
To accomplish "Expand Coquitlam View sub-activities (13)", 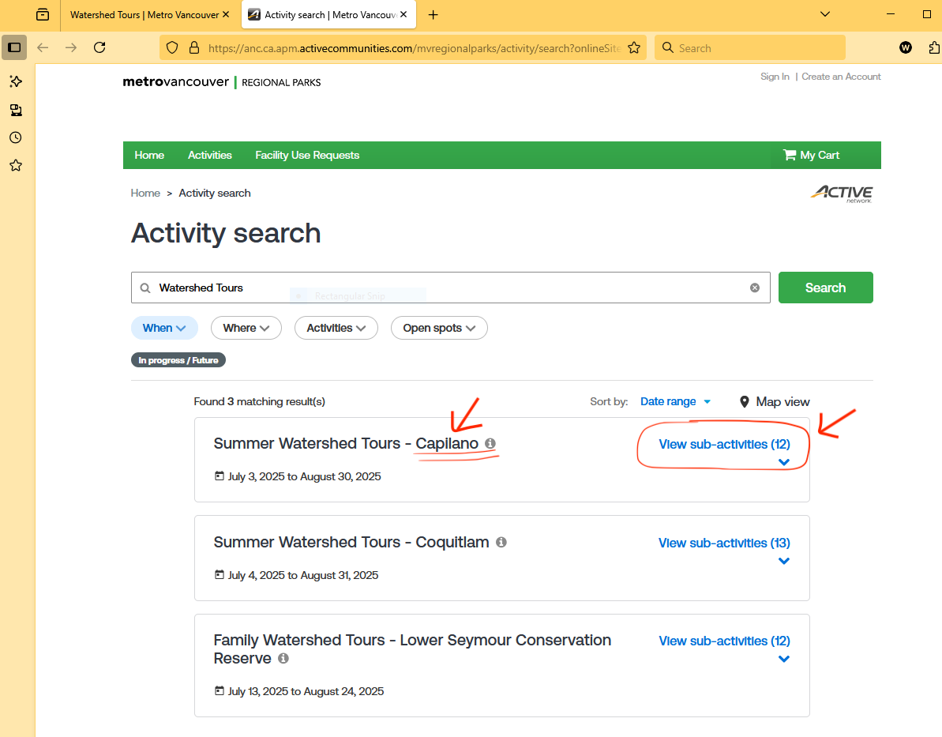I will tap(724, 543).
